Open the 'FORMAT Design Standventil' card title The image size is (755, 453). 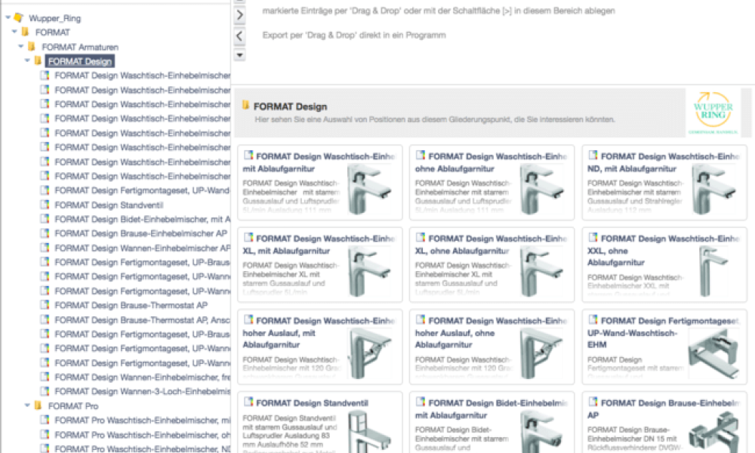pyautogui.click(x=312, y=403)
